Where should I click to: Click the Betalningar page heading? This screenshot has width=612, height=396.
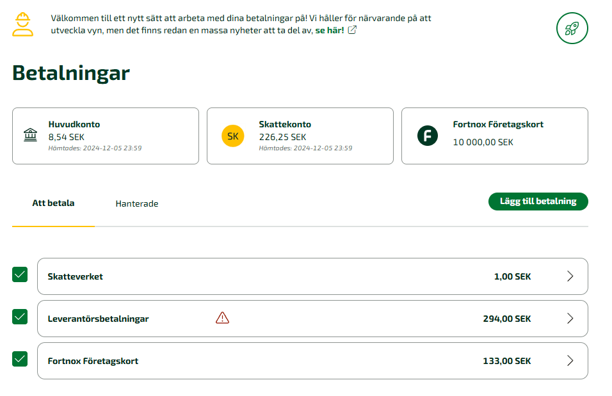71,73
